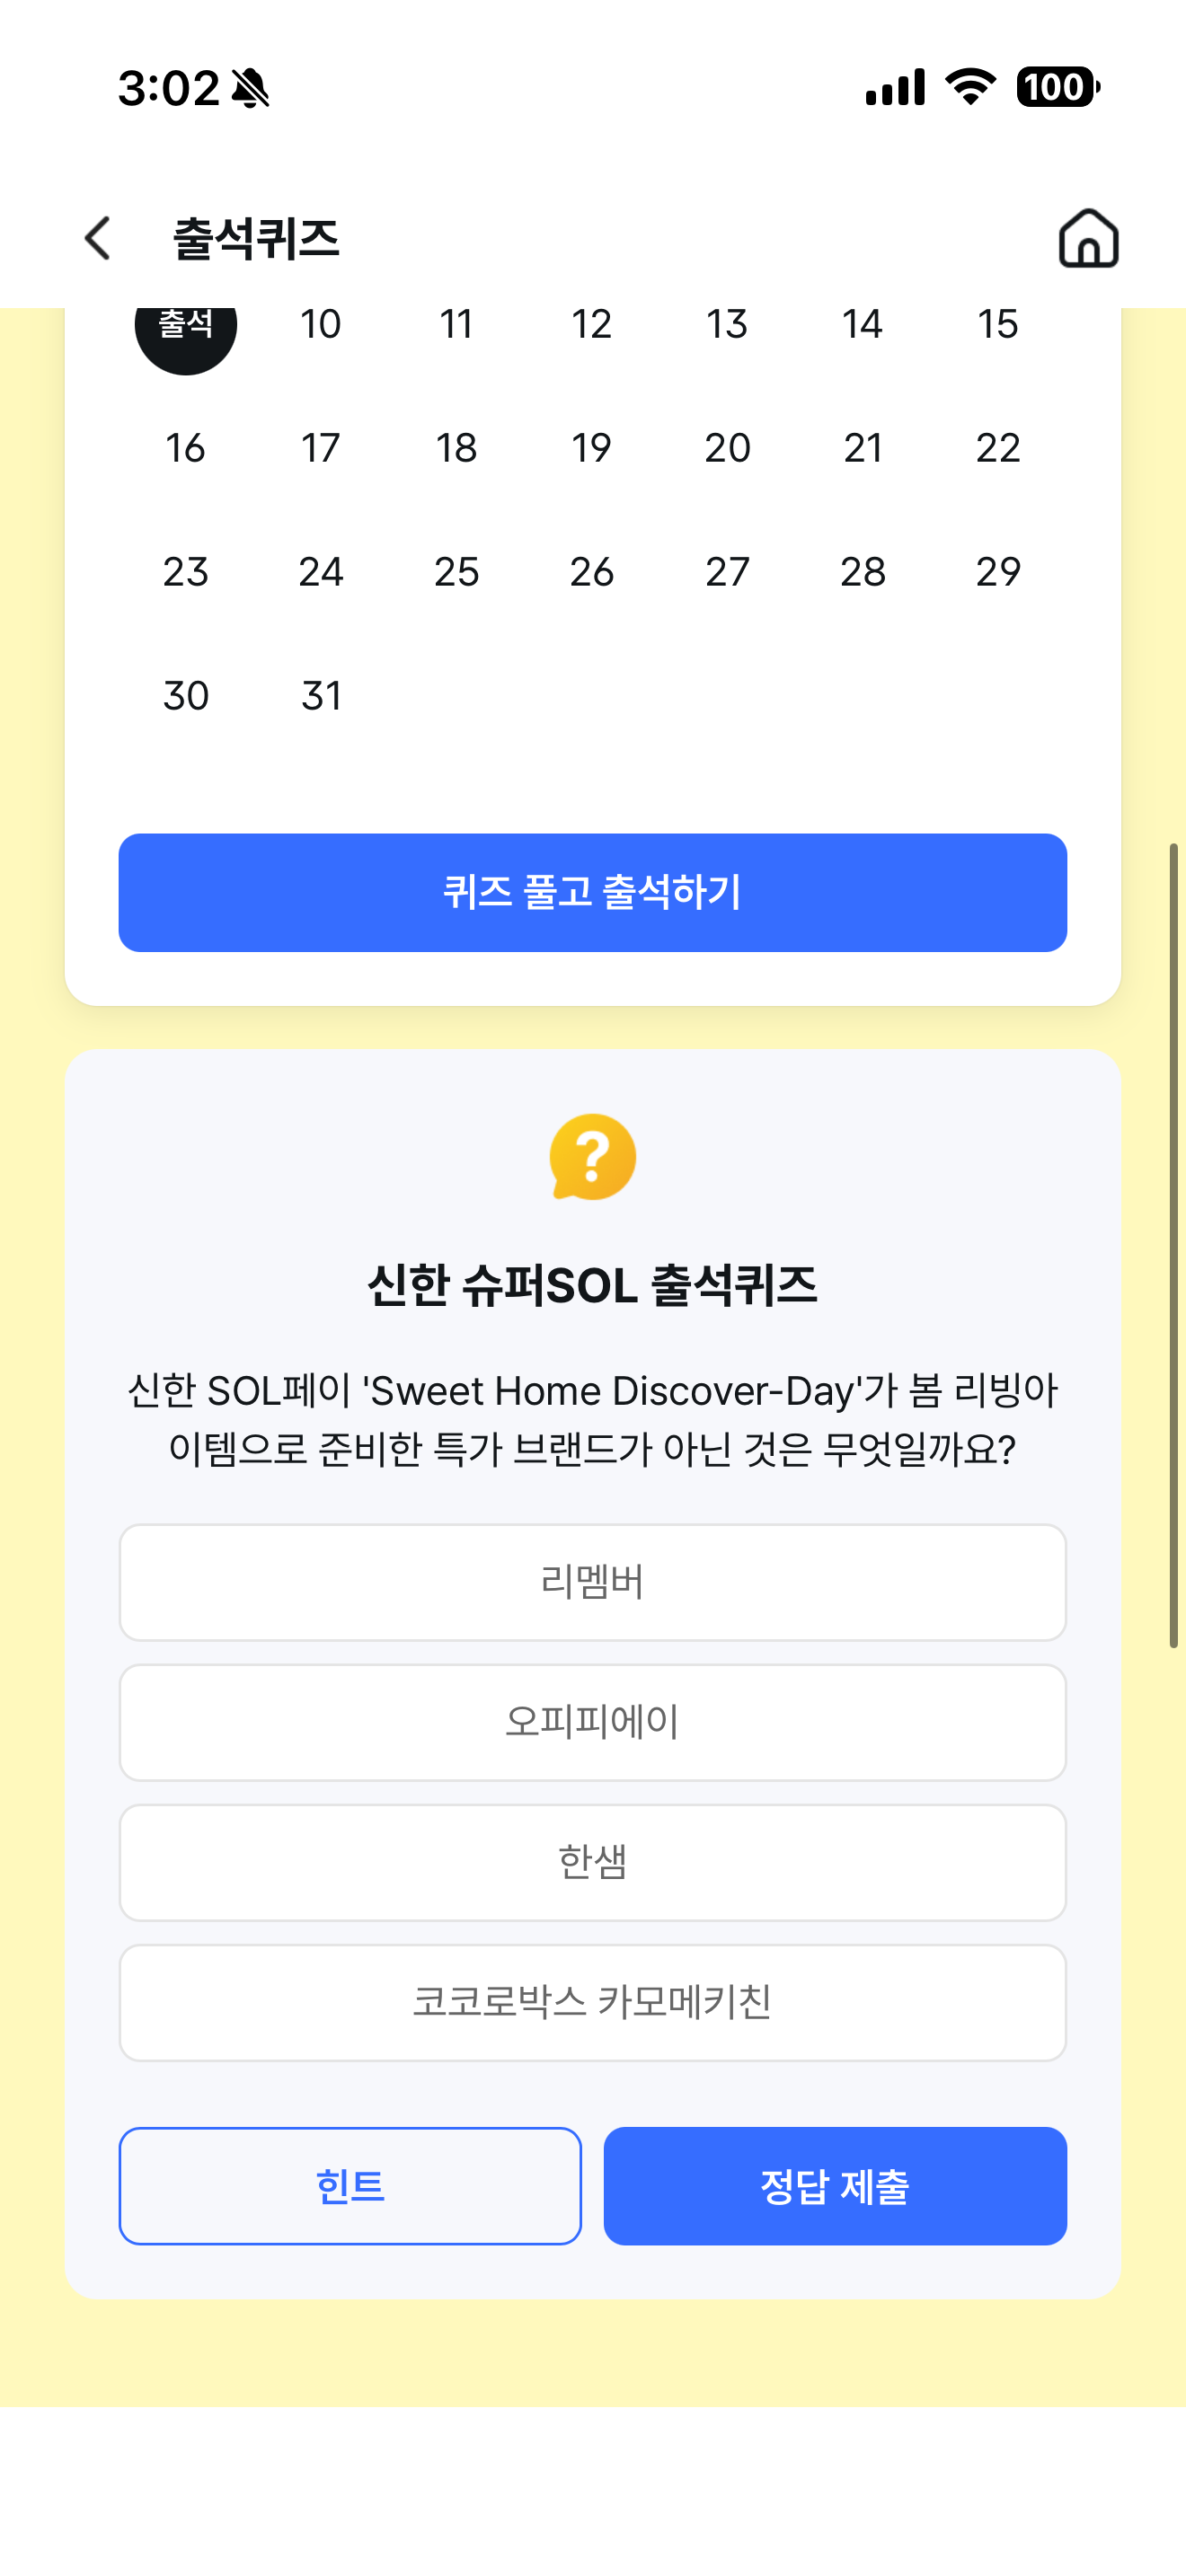Submit with the 정답 제출 button

(835, 2186)
